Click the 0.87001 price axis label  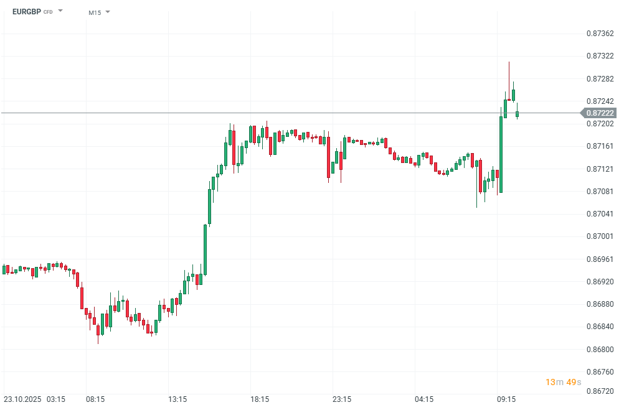[x=600, y=236]
